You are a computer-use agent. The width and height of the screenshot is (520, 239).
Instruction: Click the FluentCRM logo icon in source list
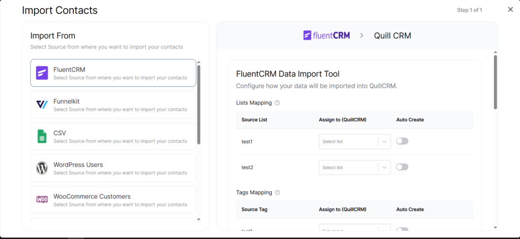pyautogui.click(x=42, y=73)
